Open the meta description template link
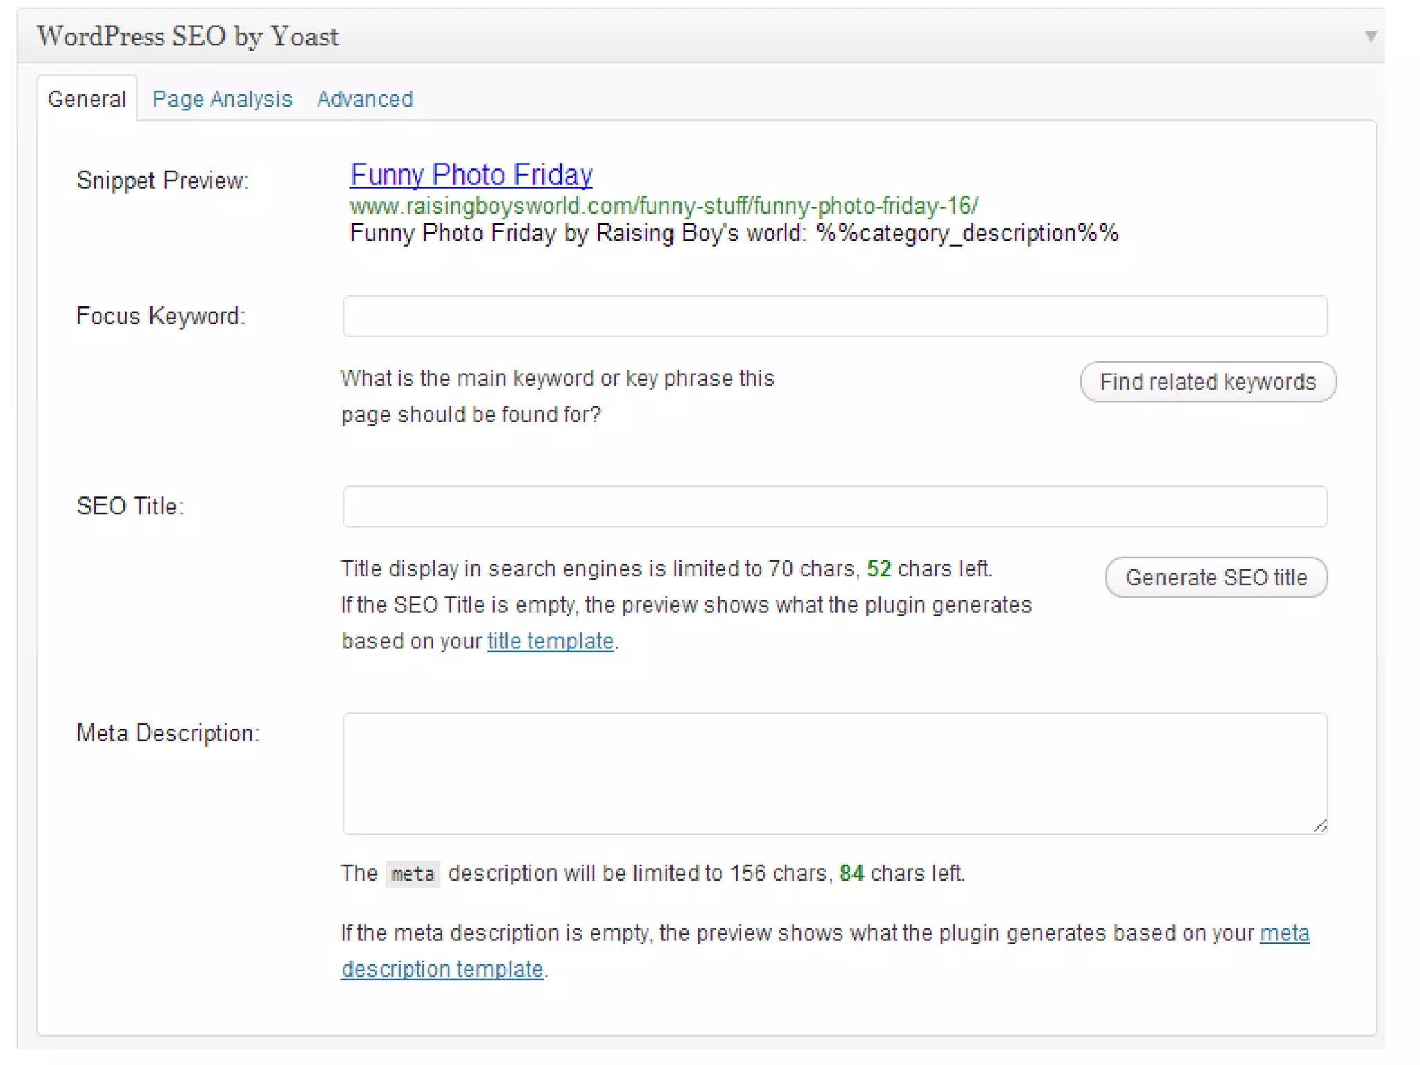 [442, 969]
